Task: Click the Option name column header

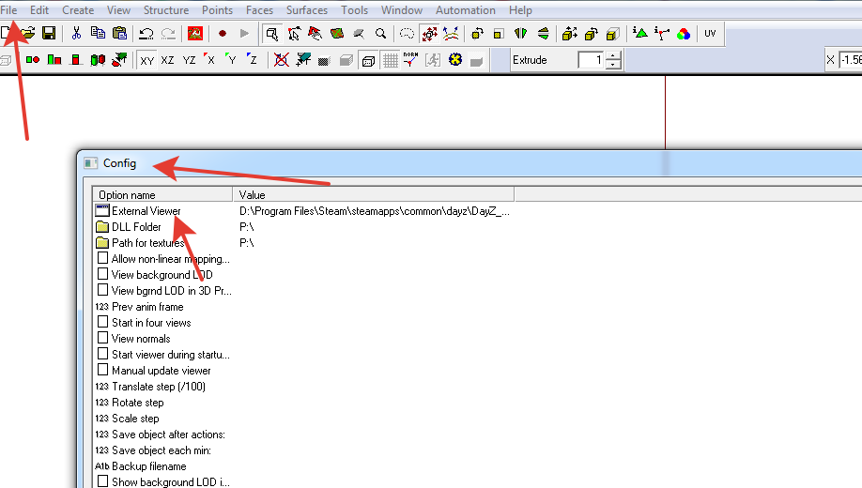Action: [162, 194]
